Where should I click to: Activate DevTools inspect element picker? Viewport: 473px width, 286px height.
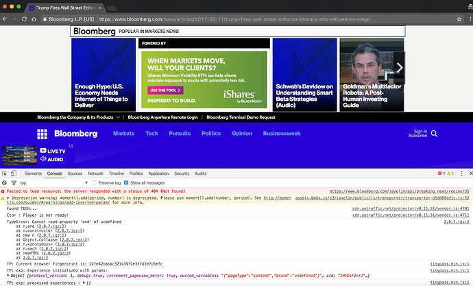pos(4,174)
